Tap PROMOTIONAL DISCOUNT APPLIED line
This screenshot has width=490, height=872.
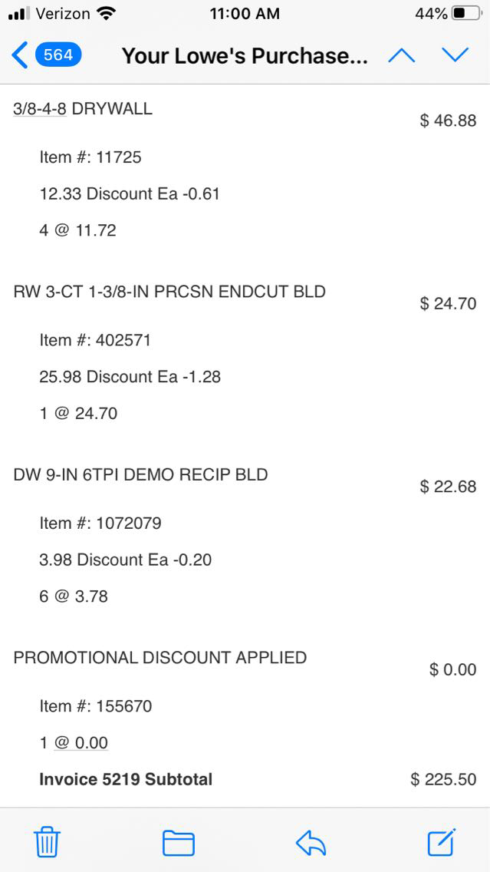pos(159,658)
